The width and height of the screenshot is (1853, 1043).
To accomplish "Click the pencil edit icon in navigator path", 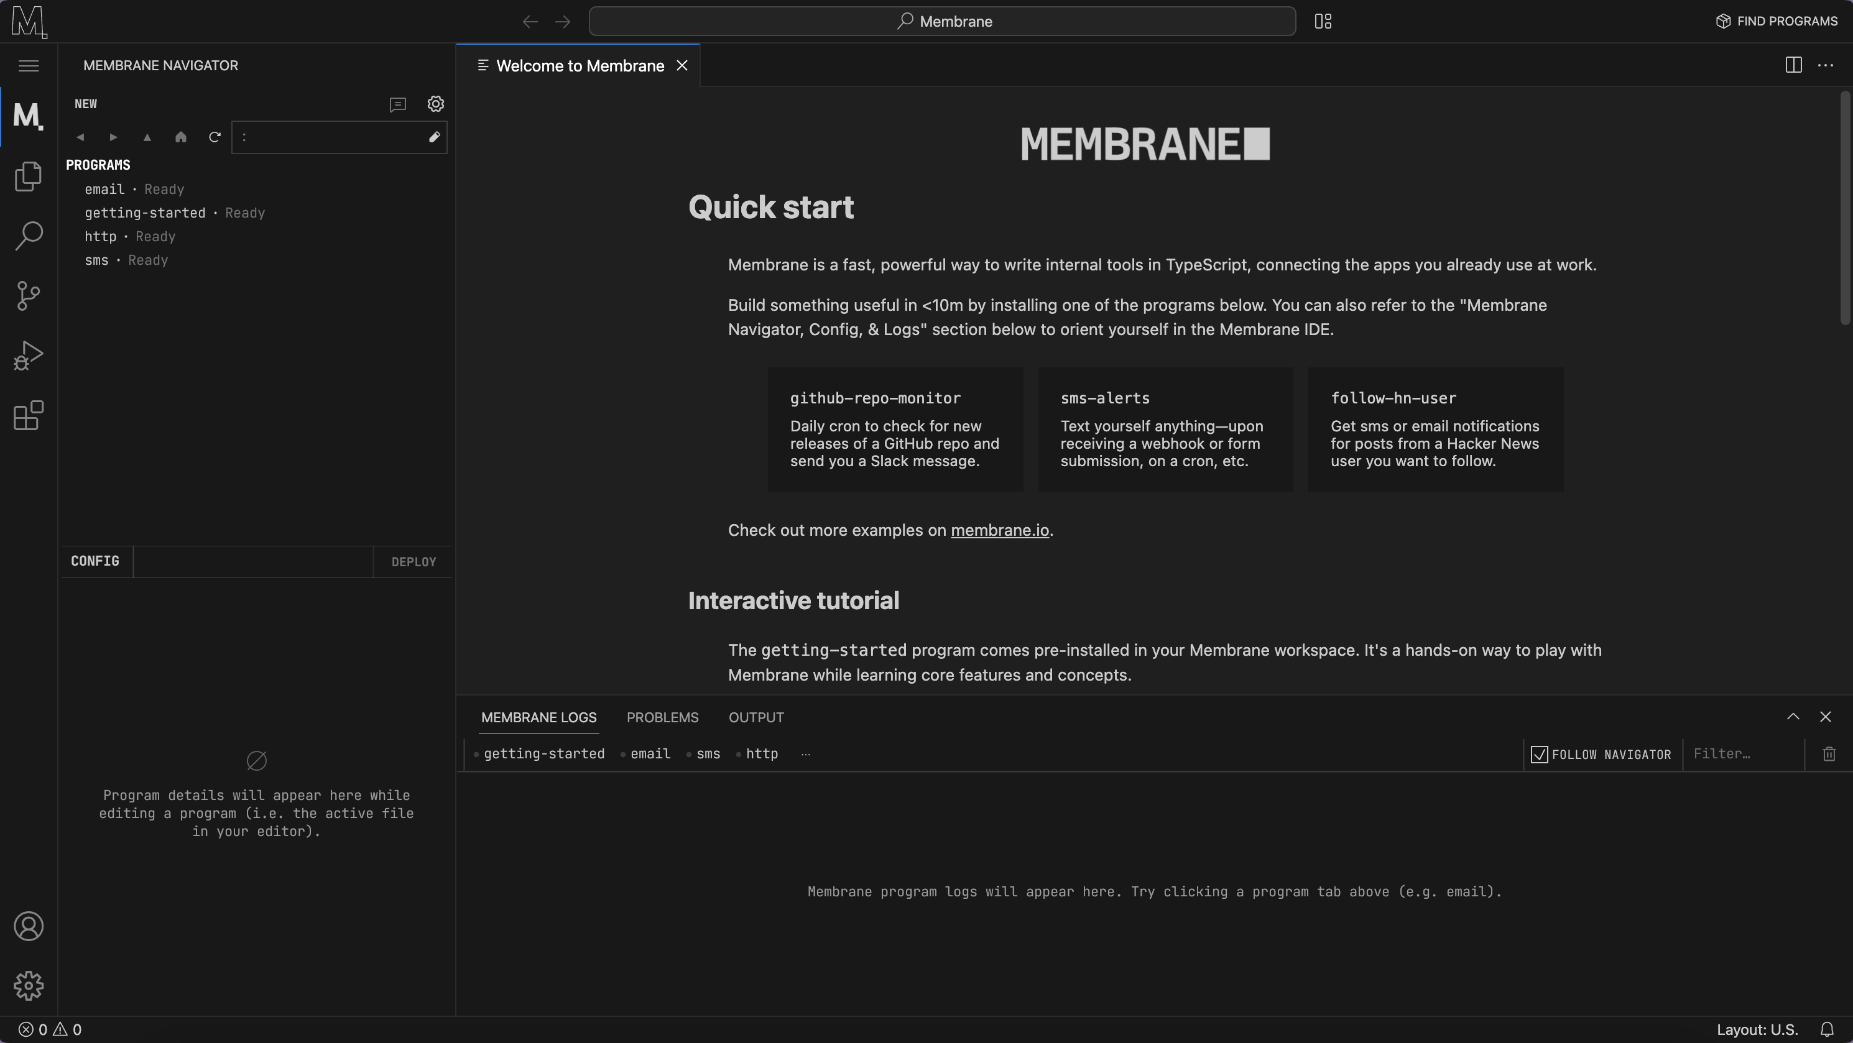I will (434, 137).
